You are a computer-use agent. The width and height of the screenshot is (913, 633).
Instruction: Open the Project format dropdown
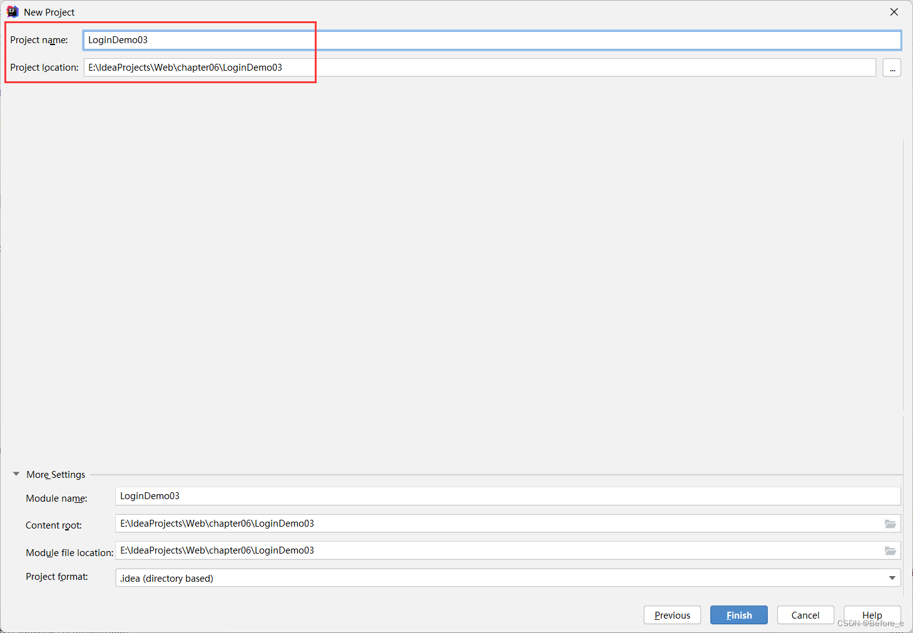507,577
